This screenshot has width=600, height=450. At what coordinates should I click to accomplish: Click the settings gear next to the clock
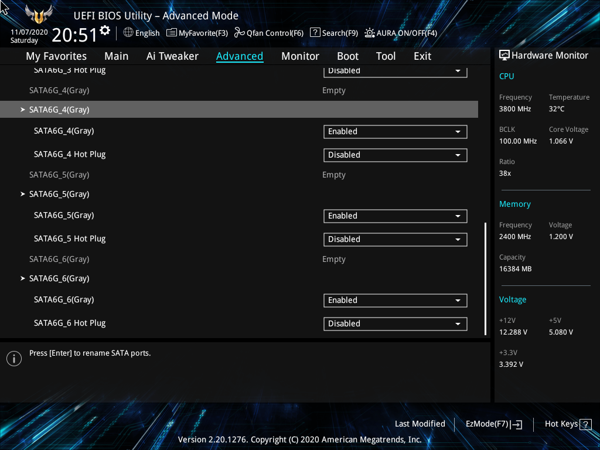click(x=105, y=30)
